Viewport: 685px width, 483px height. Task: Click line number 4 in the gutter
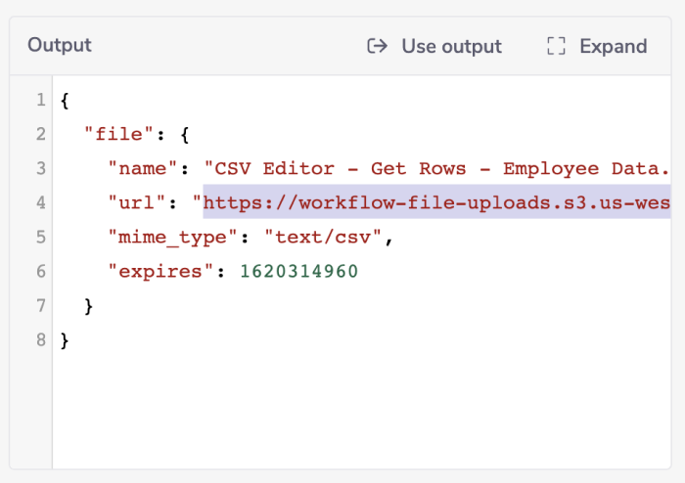coord(40,202)
